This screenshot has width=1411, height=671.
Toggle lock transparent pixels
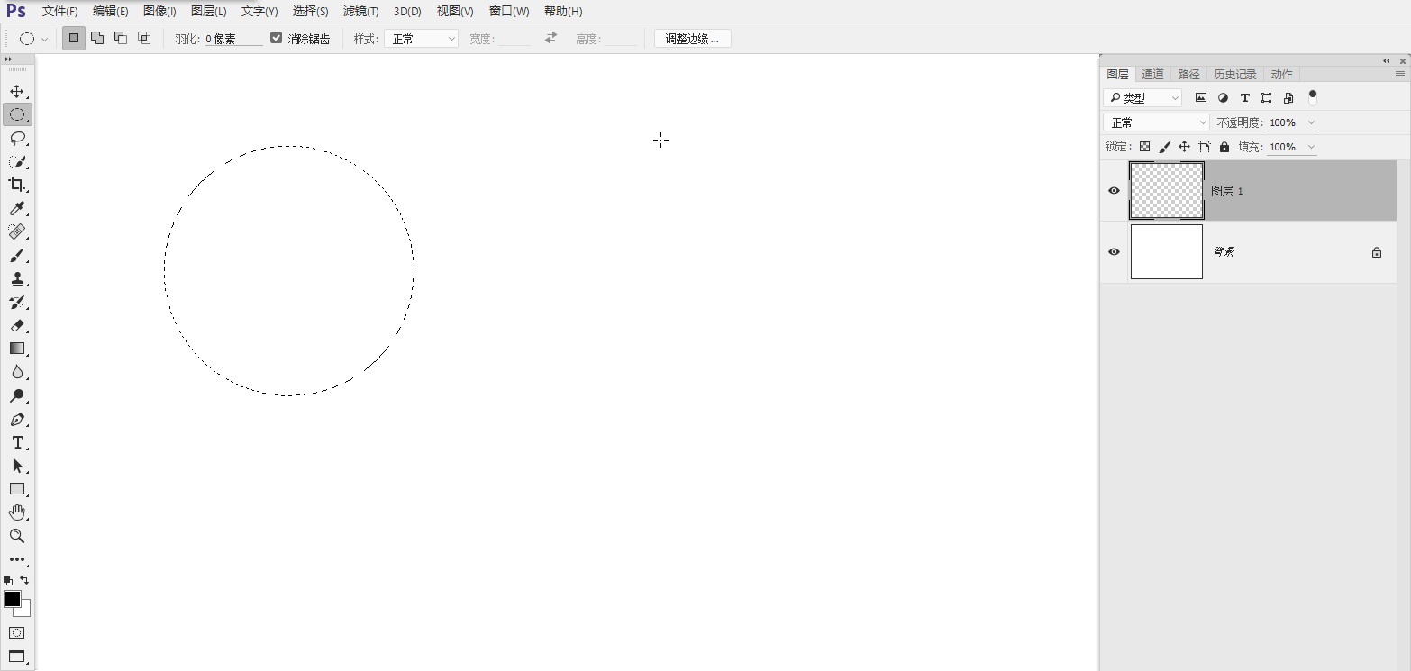(1144, 147)
